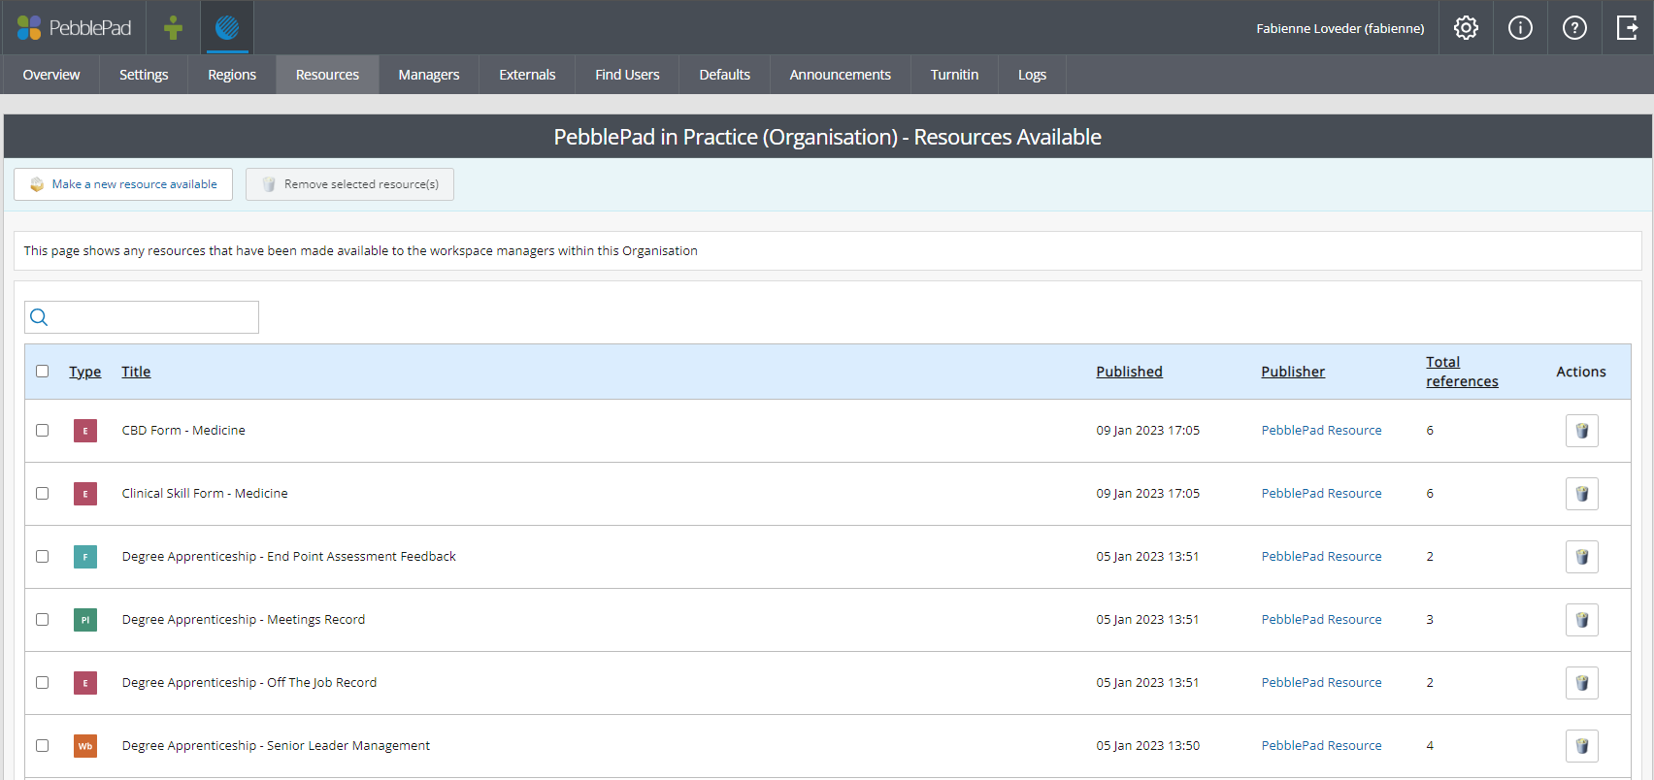Click the E type icon for Off The Job Record
The width and height of the screenshot is (1654, 780).
tap(85, 683)
